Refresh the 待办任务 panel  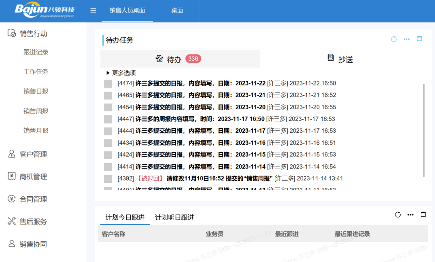pos(393,39)
